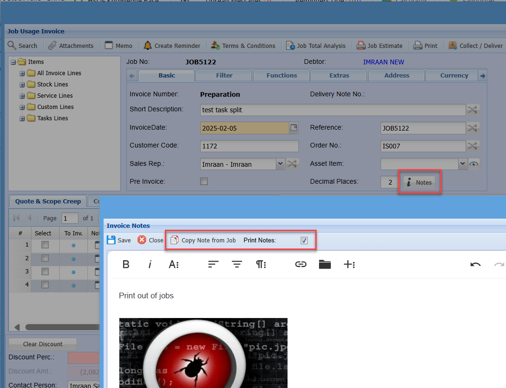Screen dimensions: 506x388
Task: Save the invoice notes
Action: (119, 240)
